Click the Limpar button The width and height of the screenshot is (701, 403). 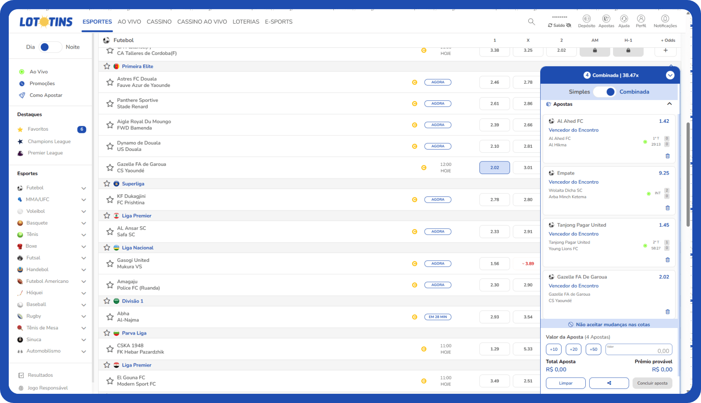point(566,383)
